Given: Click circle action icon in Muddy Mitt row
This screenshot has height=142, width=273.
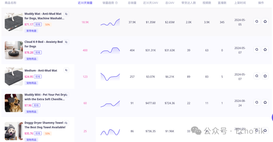Looking at the screenshot, I should (257, 102).
